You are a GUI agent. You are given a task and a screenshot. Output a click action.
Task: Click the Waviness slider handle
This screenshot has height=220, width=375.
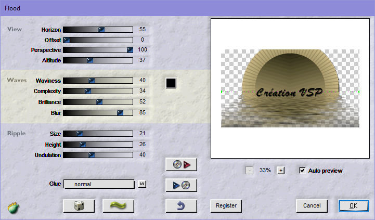(x=92, y=81)
